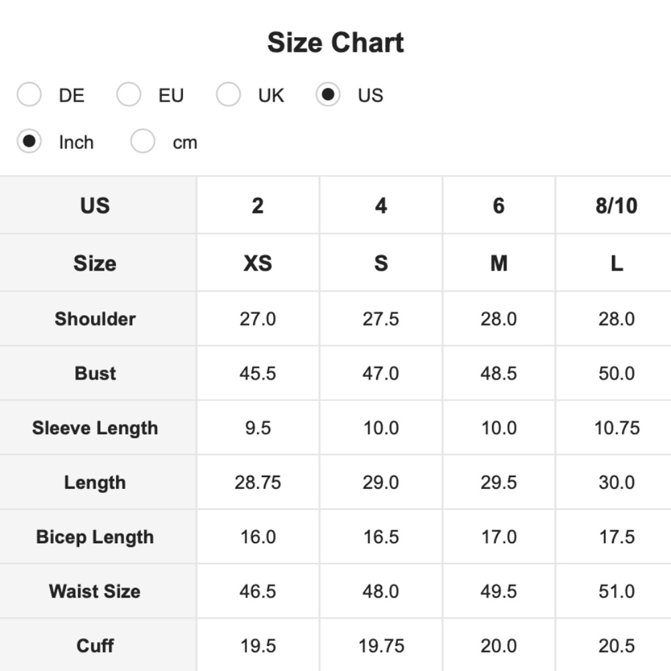Click the Bicep Length row label
This screenshot has height=671, width=671.
pos(95,537)
